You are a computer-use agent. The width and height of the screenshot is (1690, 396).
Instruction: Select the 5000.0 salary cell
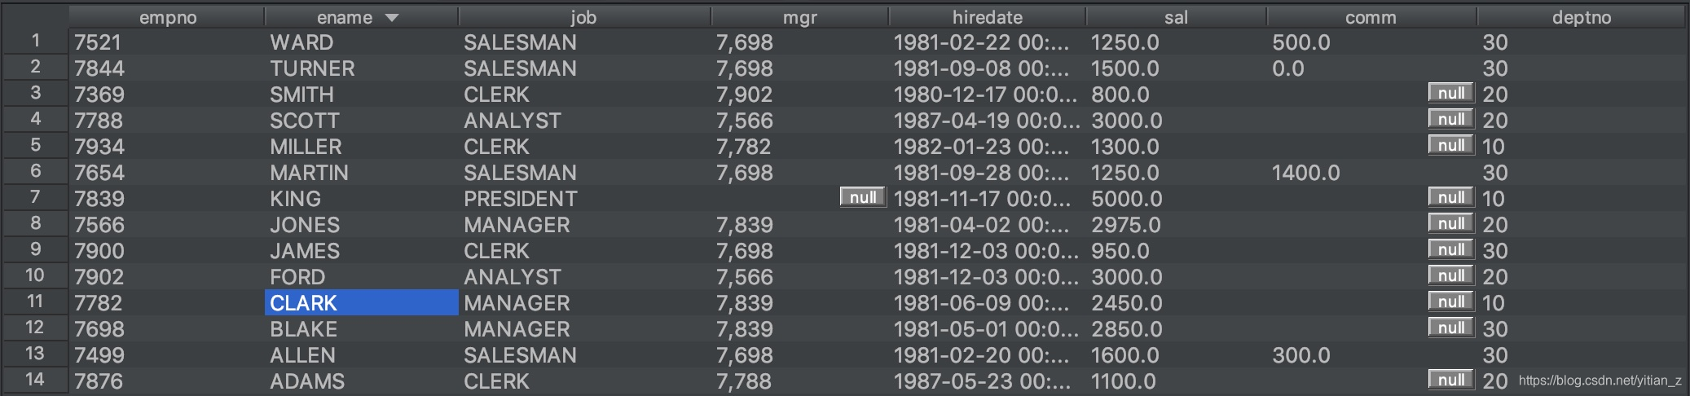1176,198
